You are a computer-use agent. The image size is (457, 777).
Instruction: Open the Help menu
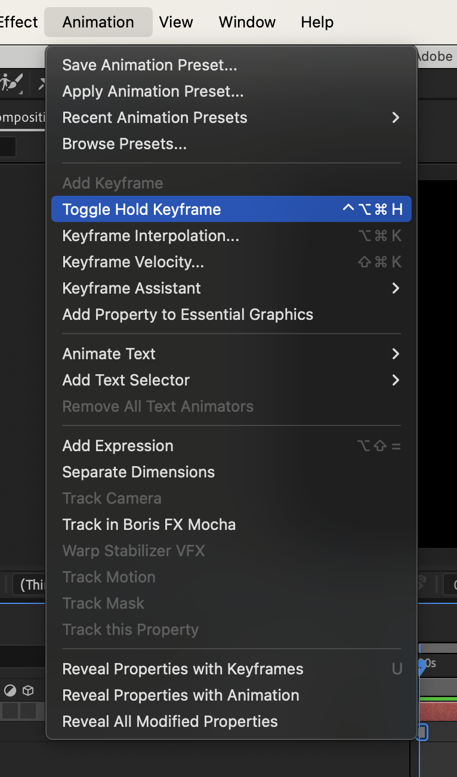click(317, 22)
